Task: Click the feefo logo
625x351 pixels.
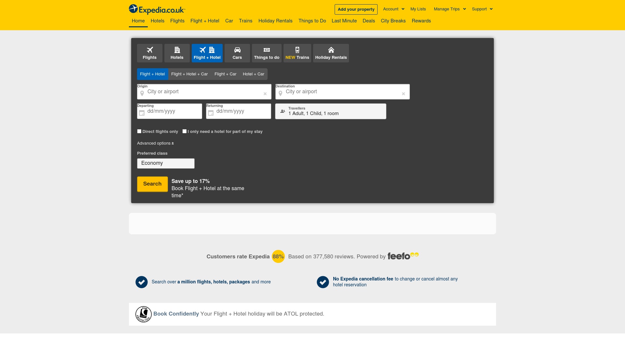Action: pos(403,256)
